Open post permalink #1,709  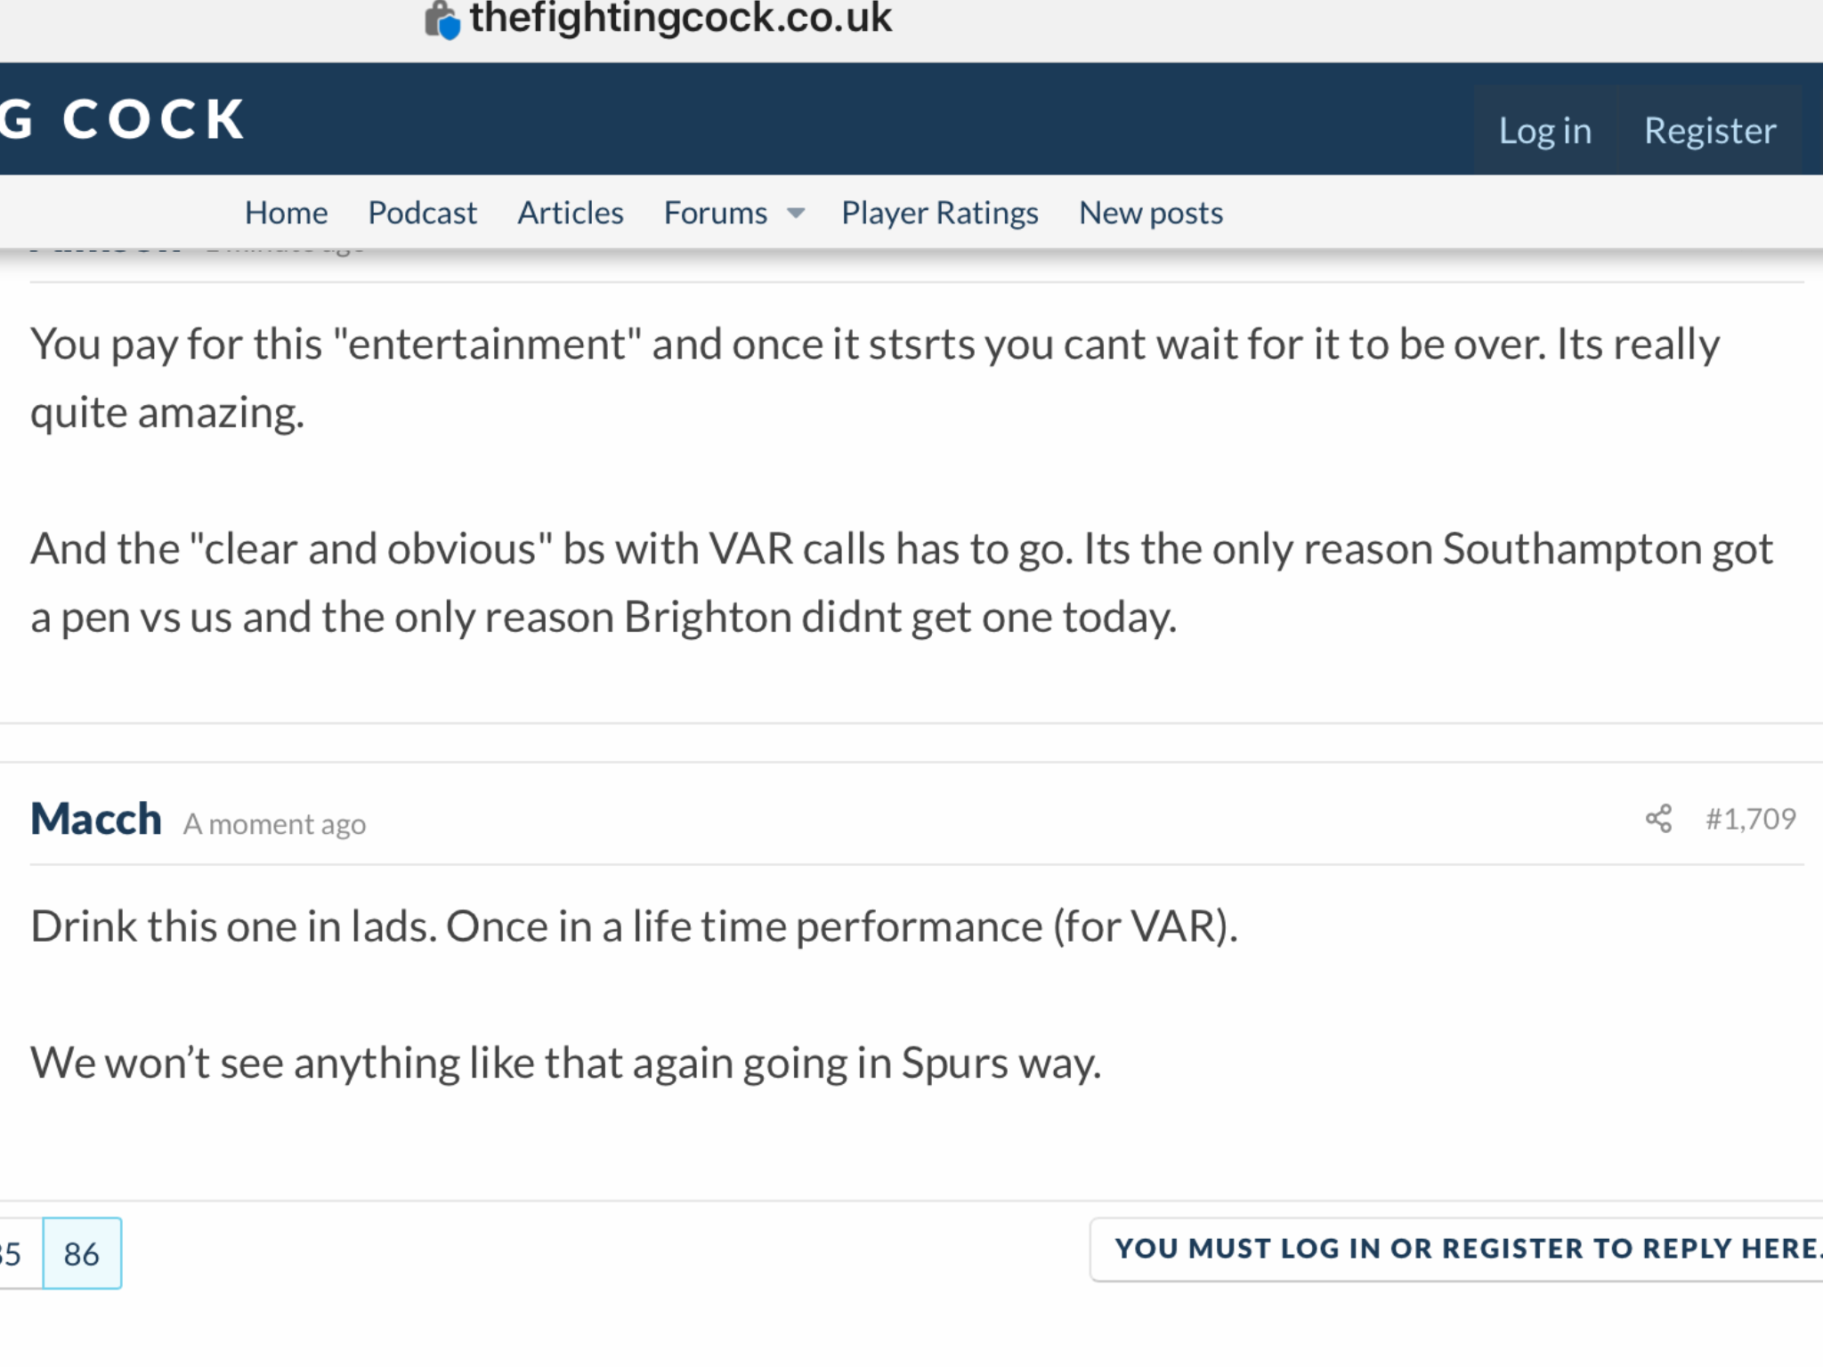pyautogui.click(x=1751, y=819)
